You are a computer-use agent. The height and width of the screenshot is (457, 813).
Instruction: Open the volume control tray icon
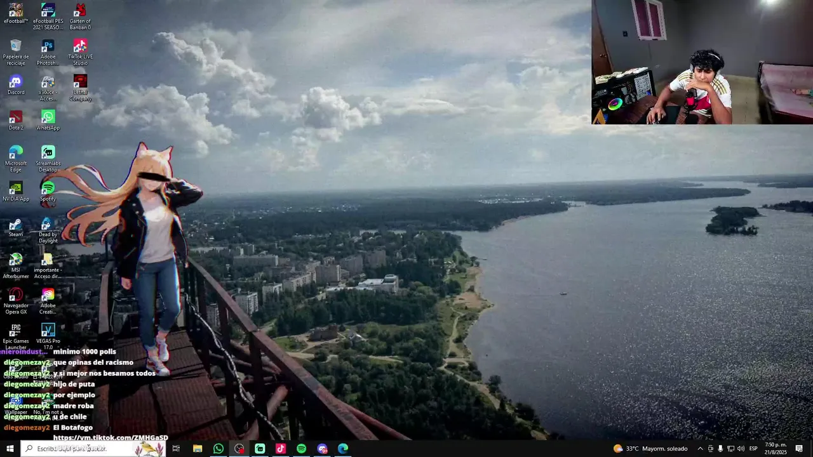(x=741, y=449)
